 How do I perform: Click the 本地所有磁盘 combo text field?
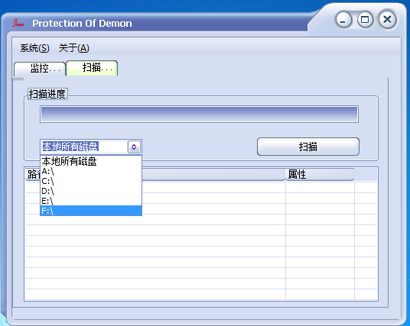click(x=84, y=147)
